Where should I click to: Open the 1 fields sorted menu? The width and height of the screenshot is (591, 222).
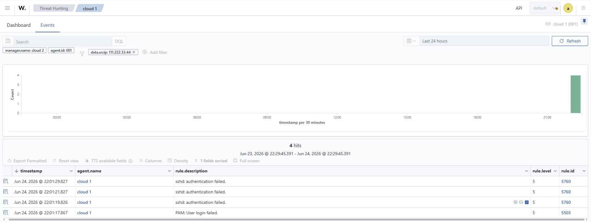[x=211, y=161]
